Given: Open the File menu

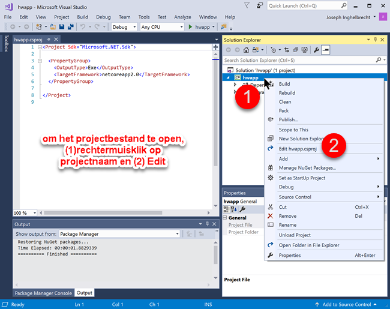Looking at the screenshot, I should [8, 17].
